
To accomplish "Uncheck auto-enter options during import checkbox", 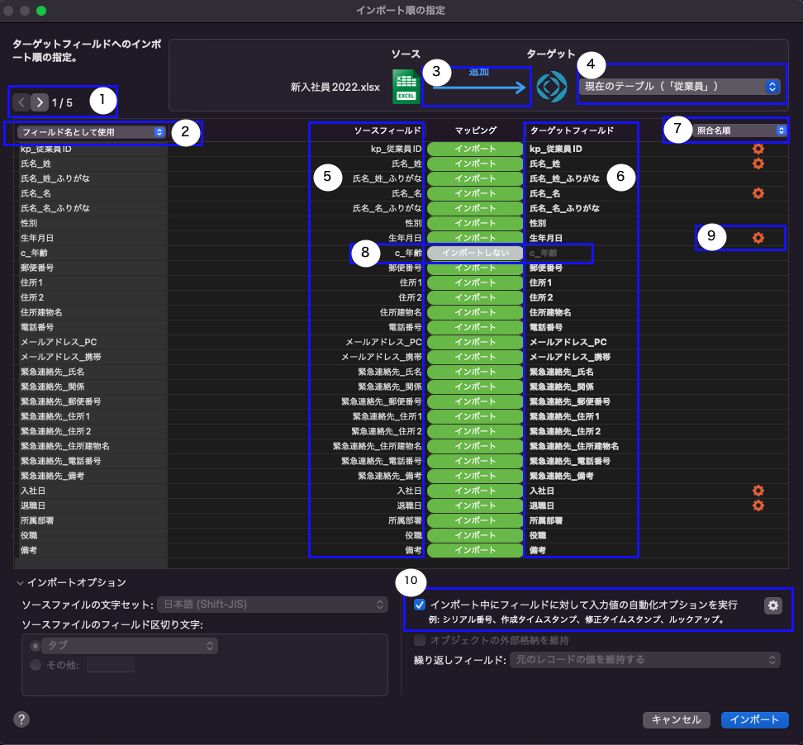I will tap(421, 605).
